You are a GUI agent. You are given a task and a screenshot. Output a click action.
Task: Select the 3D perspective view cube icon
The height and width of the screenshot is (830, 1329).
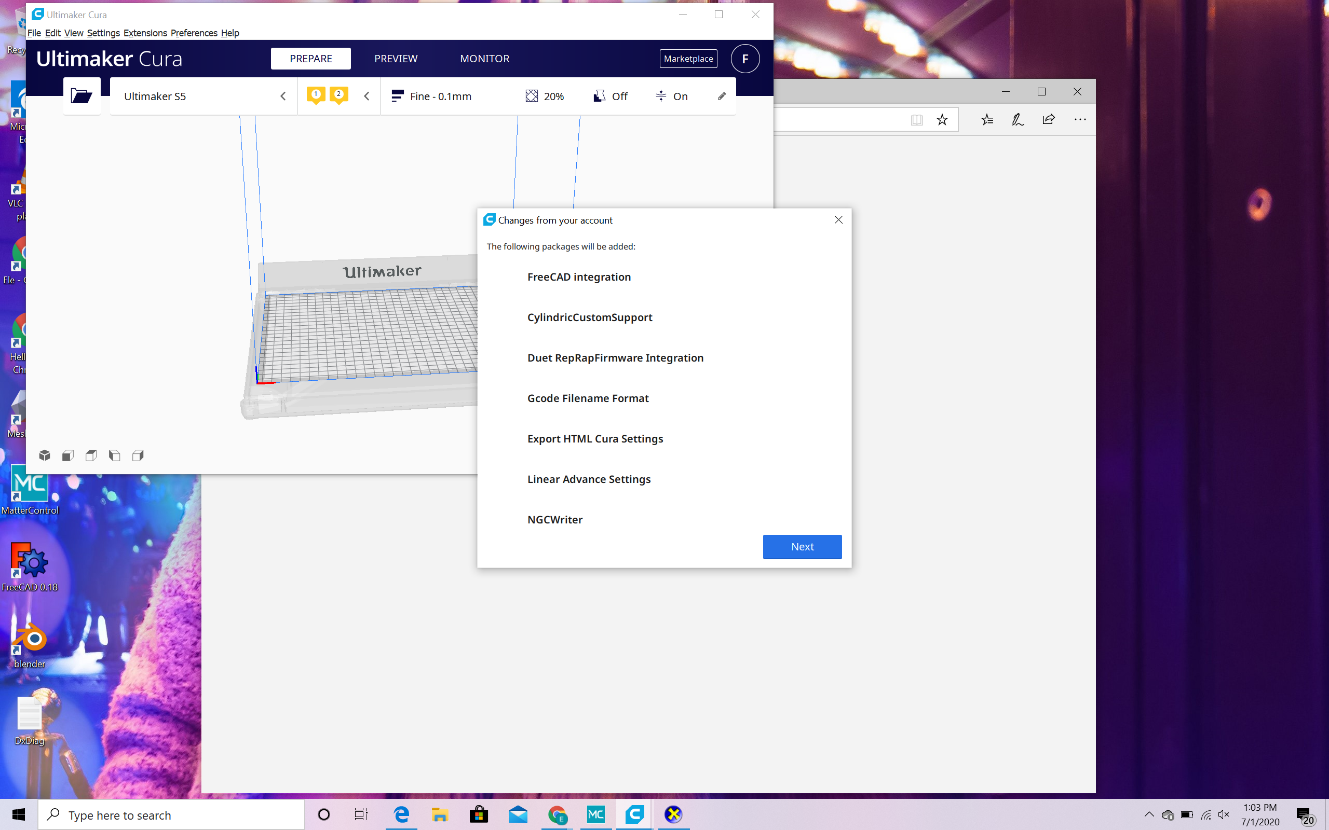pyautogui.click(x=45, y=455)
